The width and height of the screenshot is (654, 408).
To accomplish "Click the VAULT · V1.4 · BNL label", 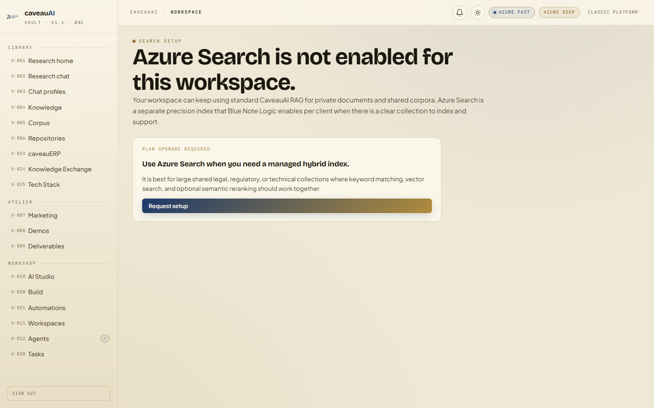I will tap(54, 23).
